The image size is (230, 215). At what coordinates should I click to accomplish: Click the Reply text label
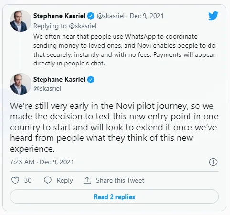(x=65, y=181)
